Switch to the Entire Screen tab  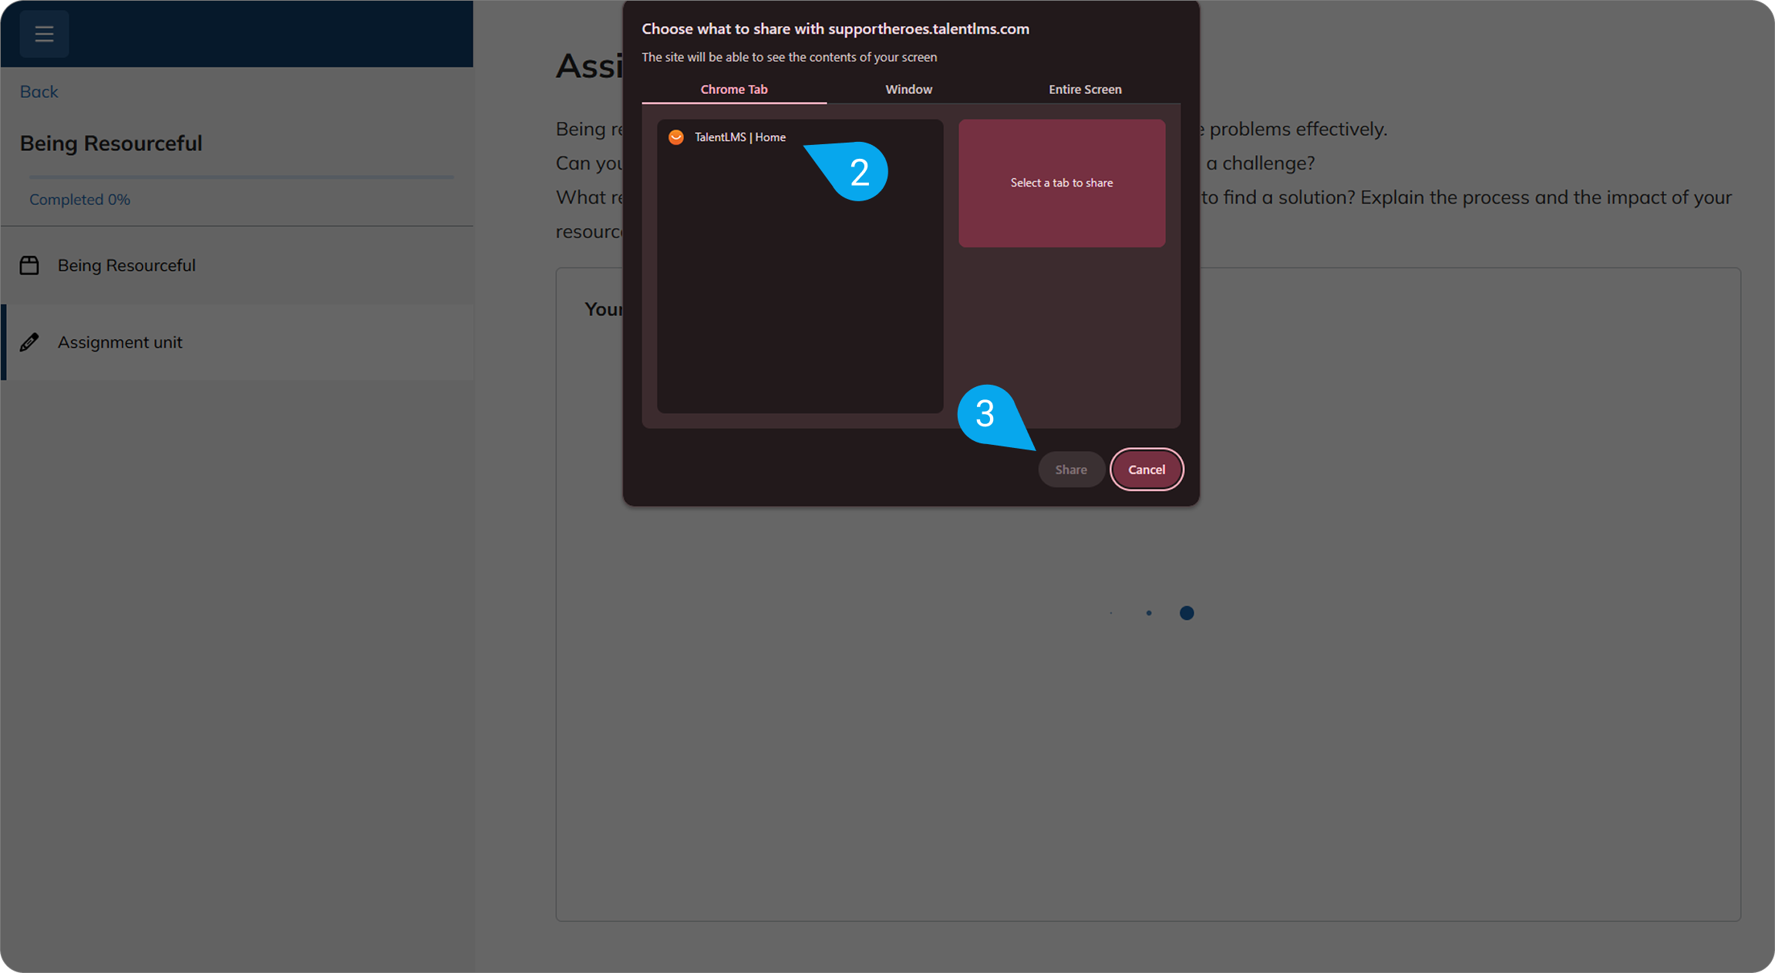point(1085,89)
